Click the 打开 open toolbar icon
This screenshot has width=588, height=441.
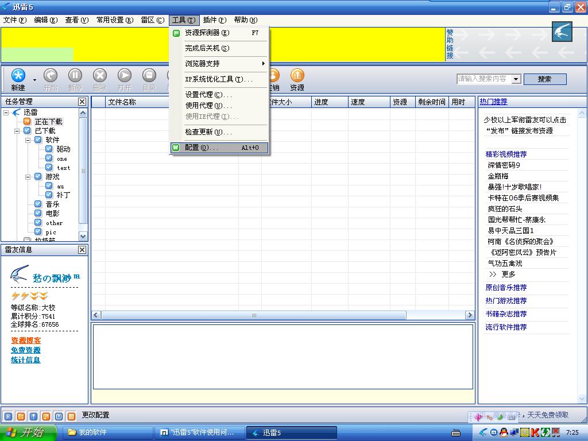(125, 75)
